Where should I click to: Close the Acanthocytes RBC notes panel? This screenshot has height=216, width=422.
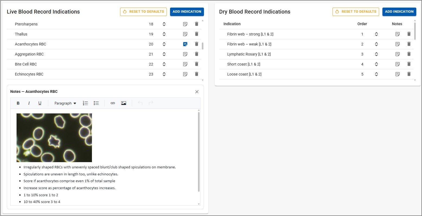197,92
